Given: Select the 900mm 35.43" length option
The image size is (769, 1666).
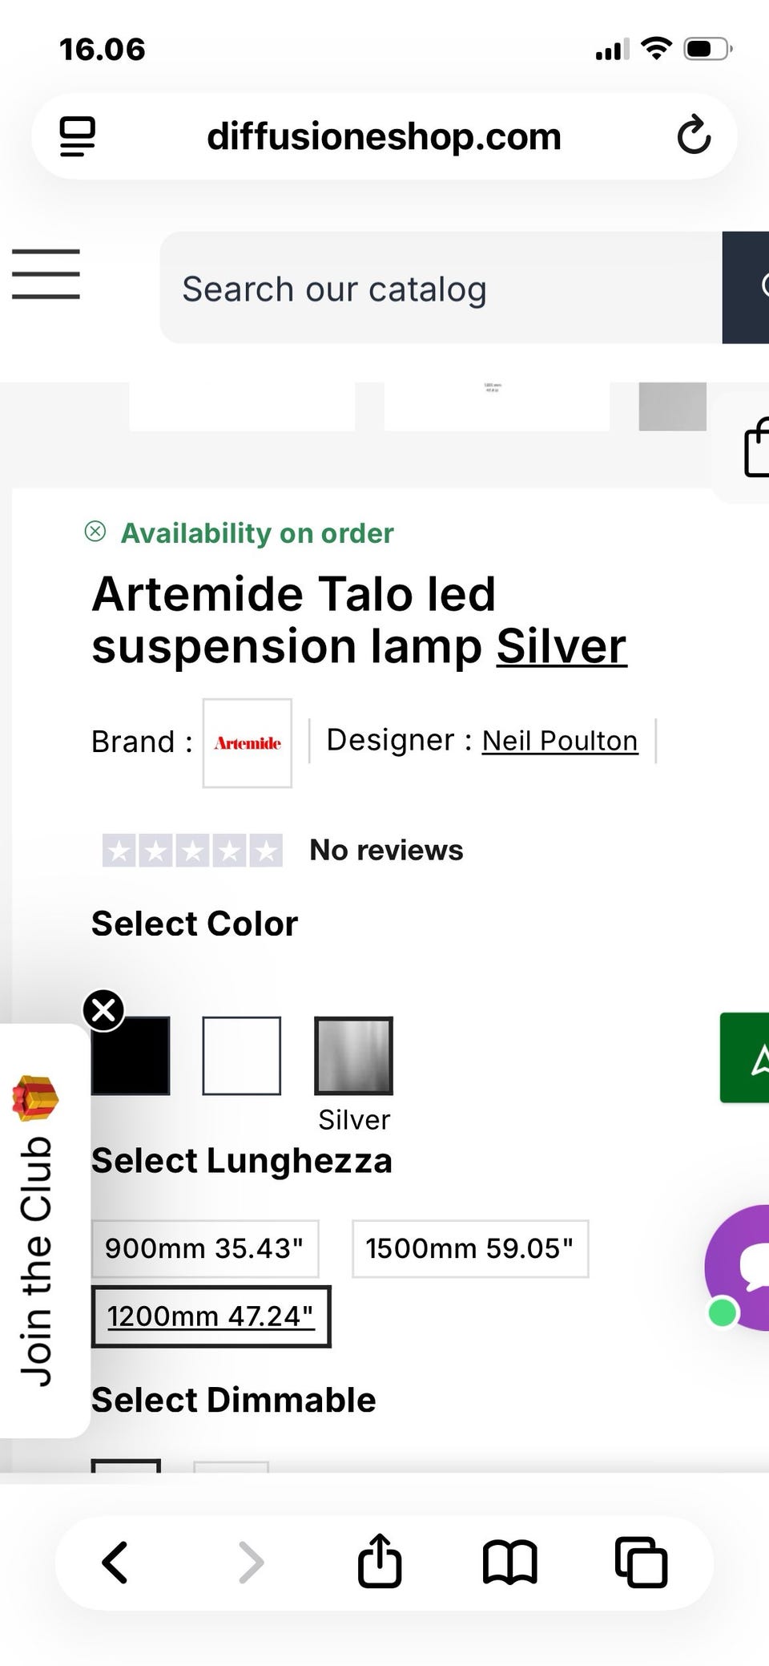Looking at the screenshot, I should point(204,1248).
